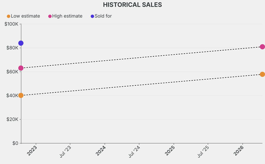The image size is (265, 164).
Task: Select the leftmost pink High estimate point
Action: pyautogui.click(x=21, y=68)
